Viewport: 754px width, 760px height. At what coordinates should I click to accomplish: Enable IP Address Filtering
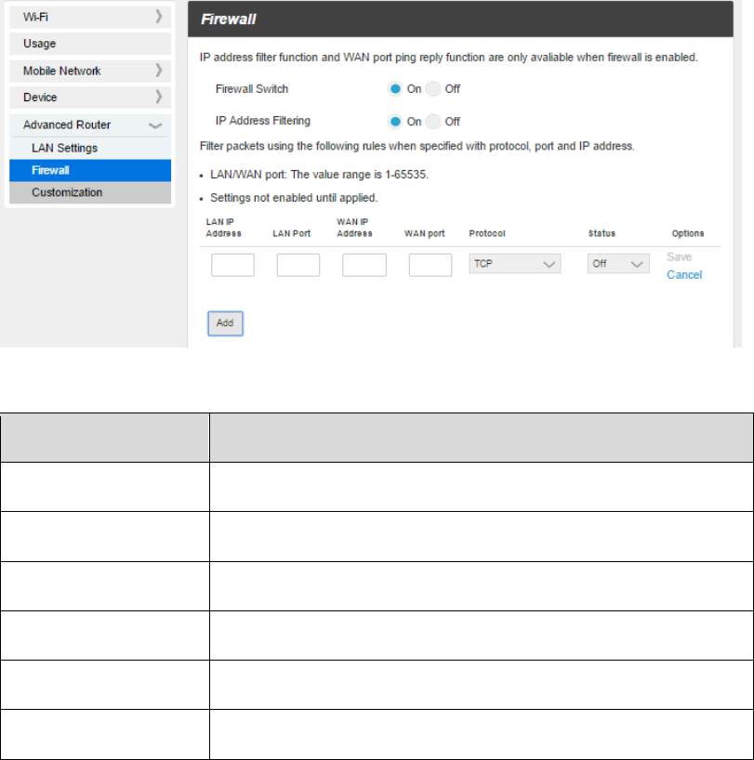click(395, 122)
